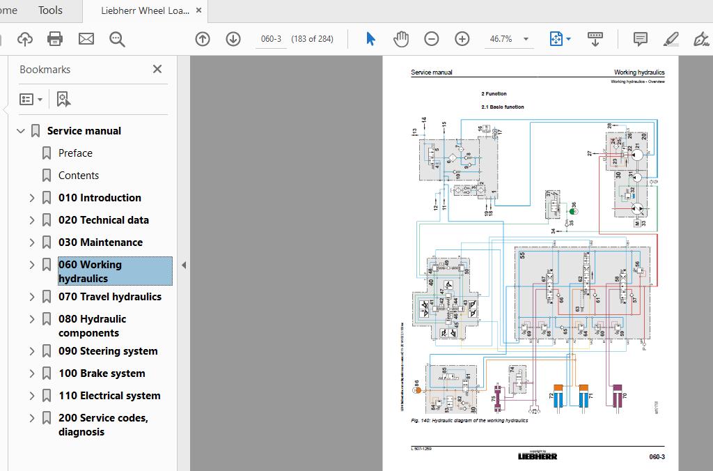Open the zoom level 46.7% dropdown
This screenshot has height=471, width=713.
(x=526, y=39)
